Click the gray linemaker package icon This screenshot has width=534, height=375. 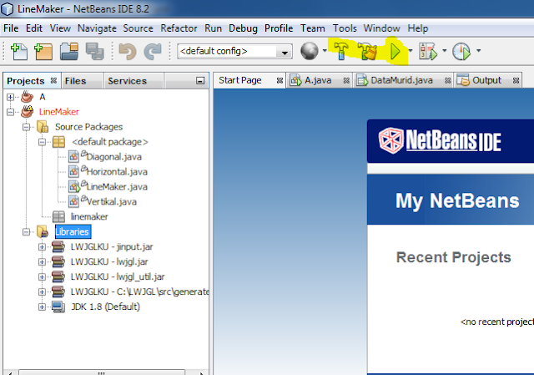click(x=58, y=216)
